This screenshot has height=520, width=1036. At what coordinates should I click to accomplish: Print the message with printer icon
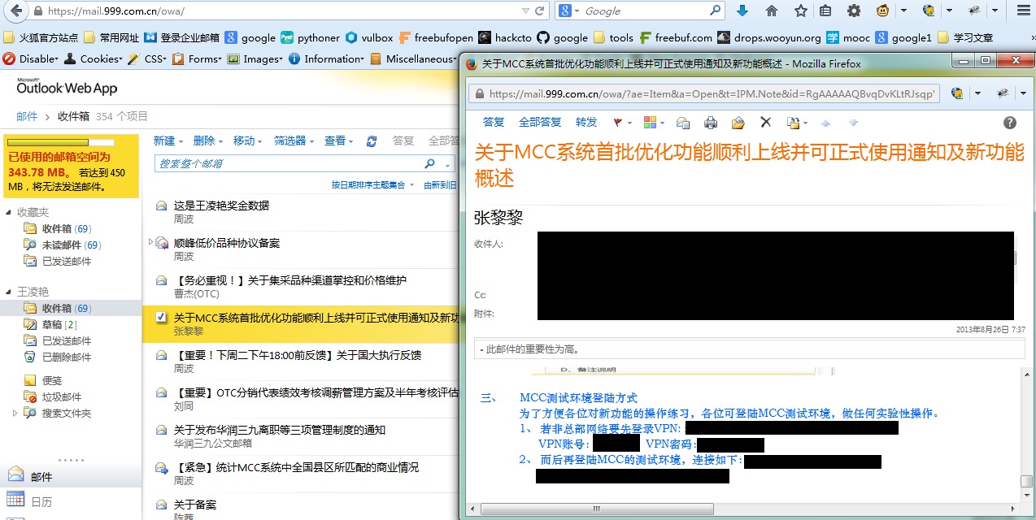711,123
